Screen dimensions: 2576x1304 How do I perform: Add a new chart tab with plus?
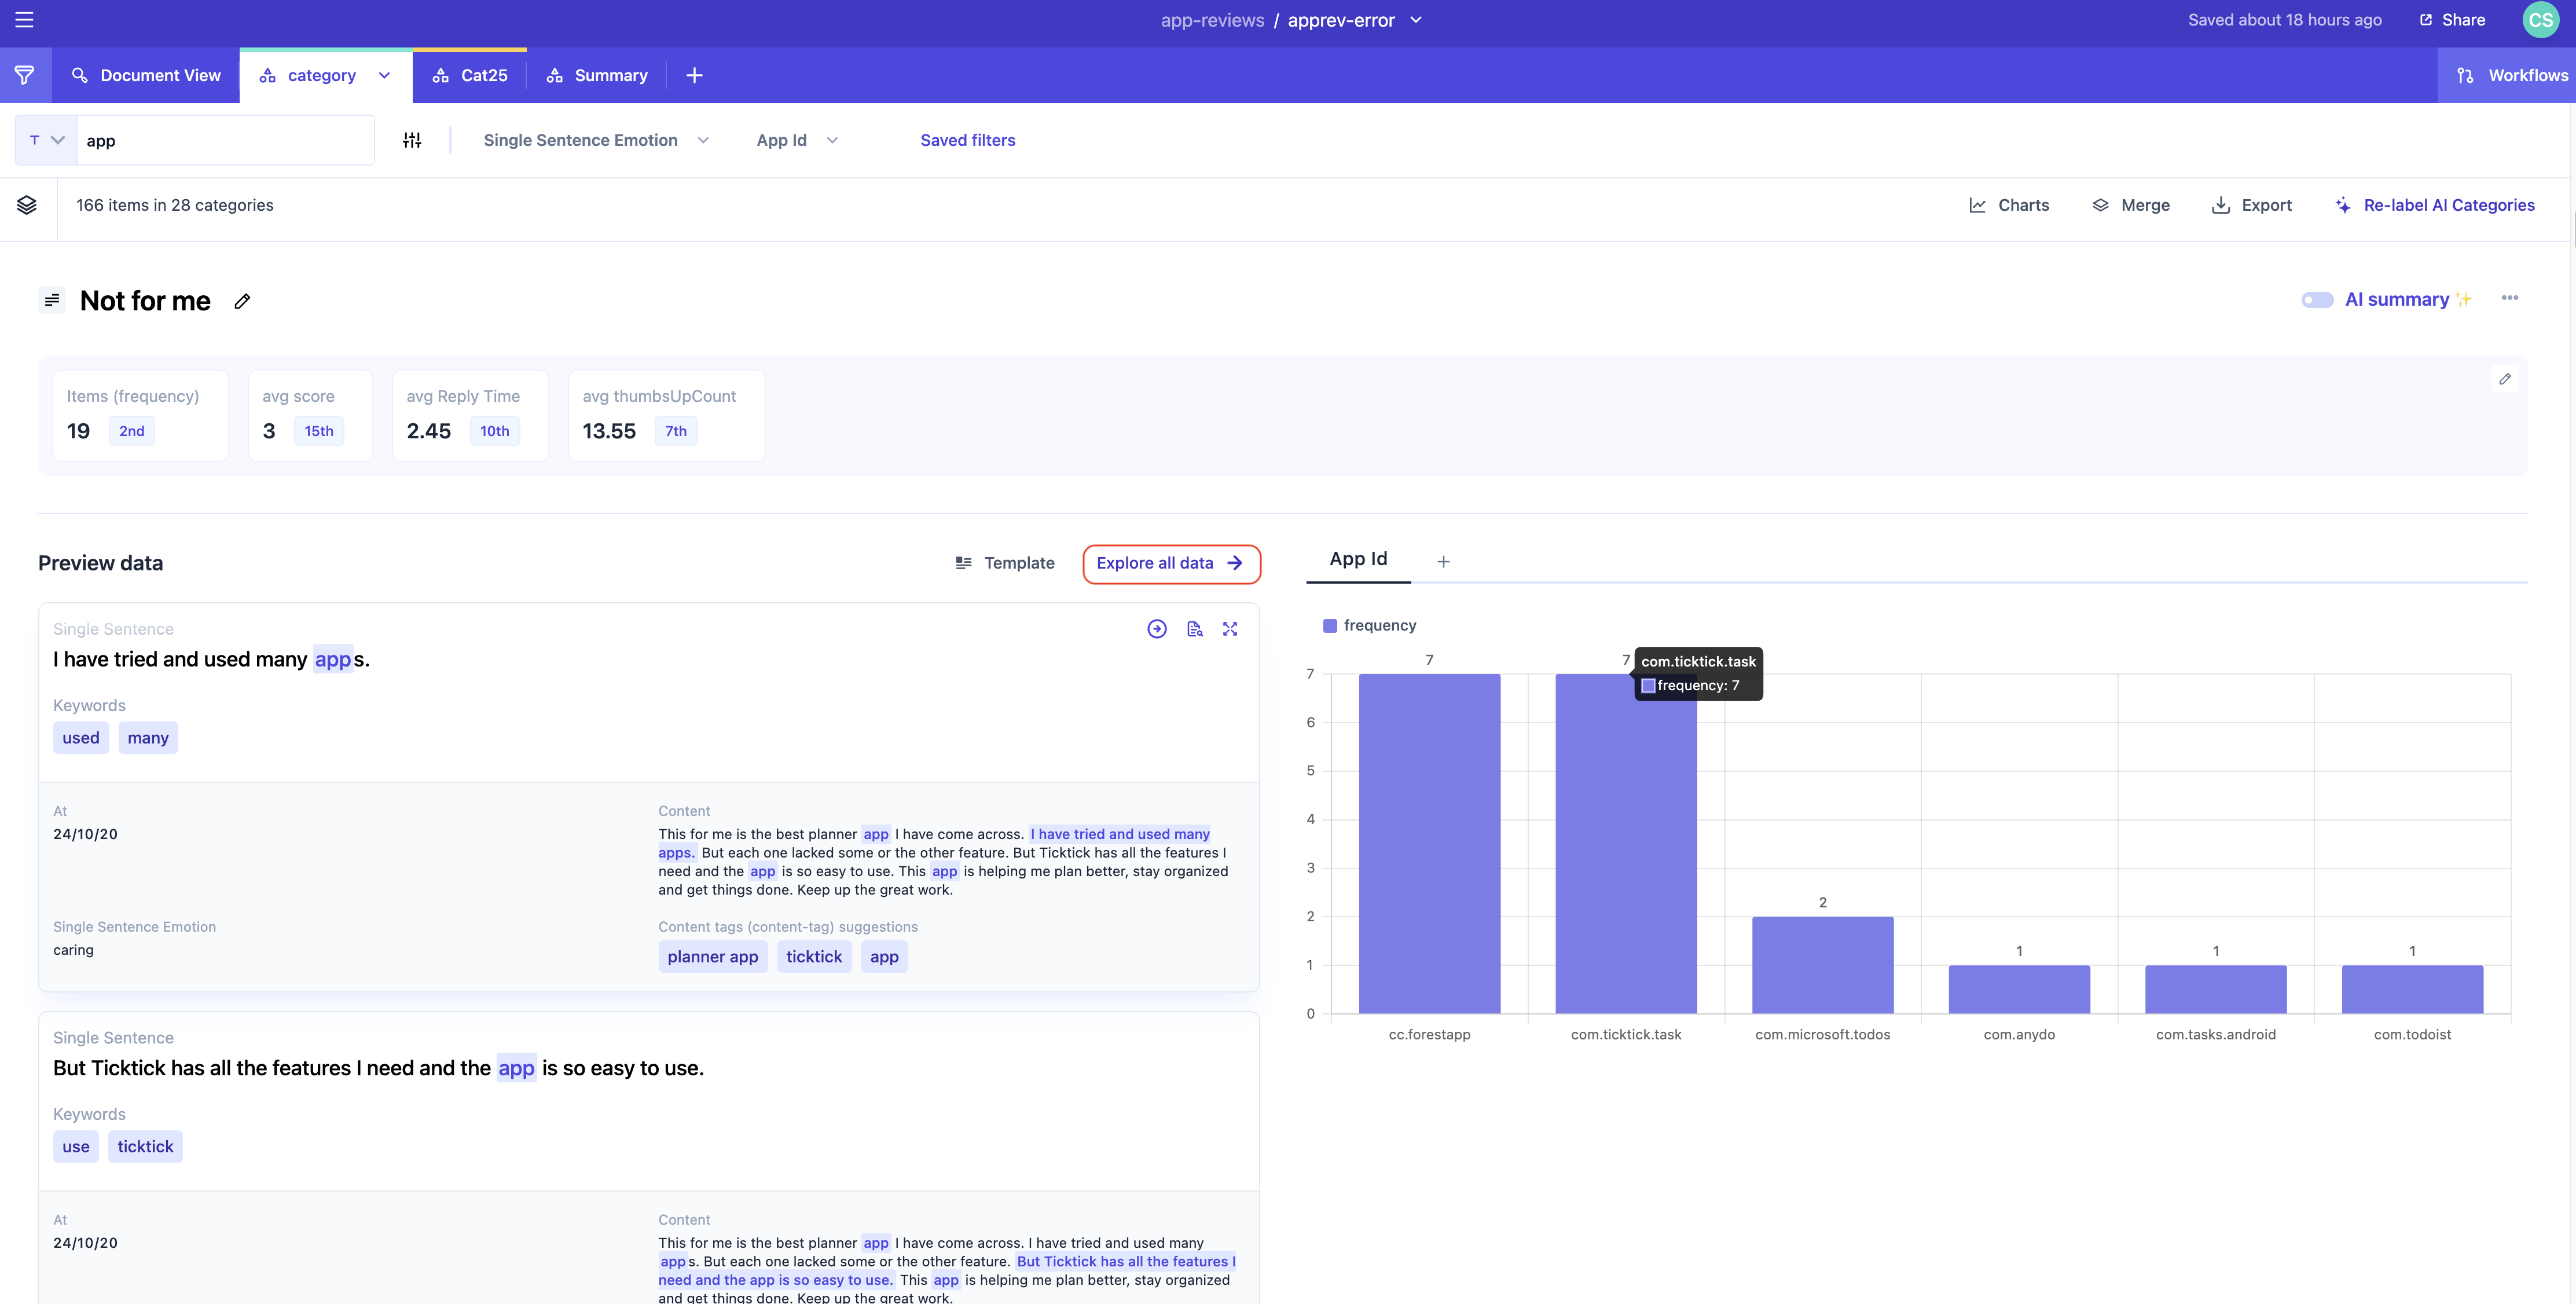tap(1443, 562)
